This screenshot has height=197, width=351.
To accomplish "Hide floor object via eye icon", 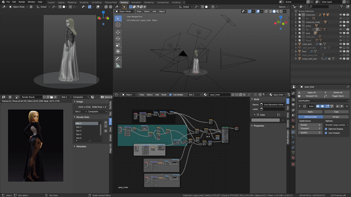I will (x=340, y=51).
